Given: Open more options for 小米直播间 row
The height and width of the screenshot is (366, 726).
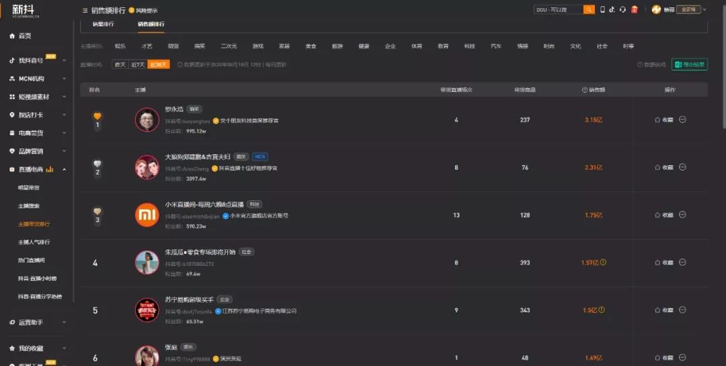Looking at the screenshot, I should [682, 215].
